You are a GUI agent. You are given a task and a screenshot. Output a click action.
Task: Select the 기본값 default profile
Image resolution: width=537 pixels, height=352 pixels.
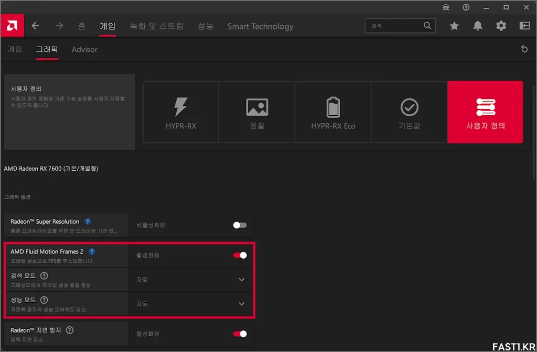[409, 112]
